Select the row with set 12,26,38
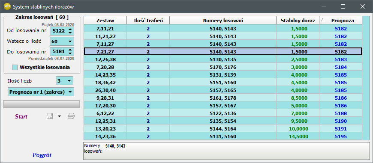This screenshot has width=373, height=163. 223,59
